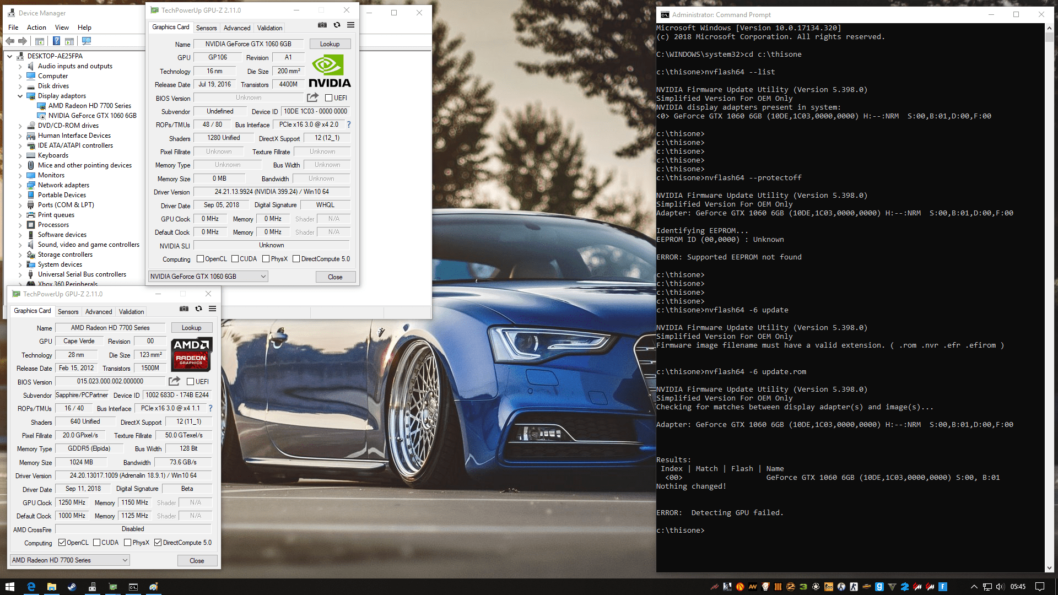This screenshot has width=1058, height=595.
Task: Toggle the OpenCL checkbox in AMD GPU-Z
Action: tap(62, 543)
